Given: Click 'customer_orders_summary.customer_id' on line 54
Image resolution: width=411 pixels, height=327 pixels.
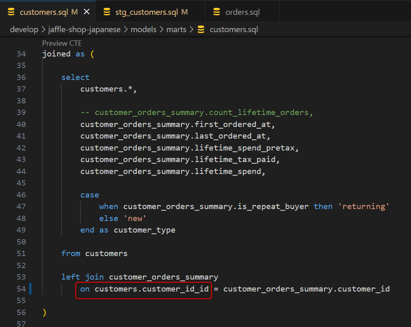Looking at the screenshot, I should (x=307, y=289).
